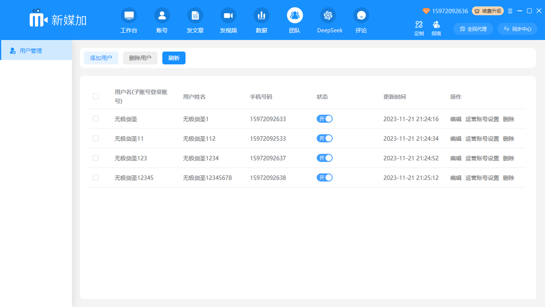Viewport: 545px width, 307px height.
Task: Click the 添加用户 button
Action: (101, 58)
